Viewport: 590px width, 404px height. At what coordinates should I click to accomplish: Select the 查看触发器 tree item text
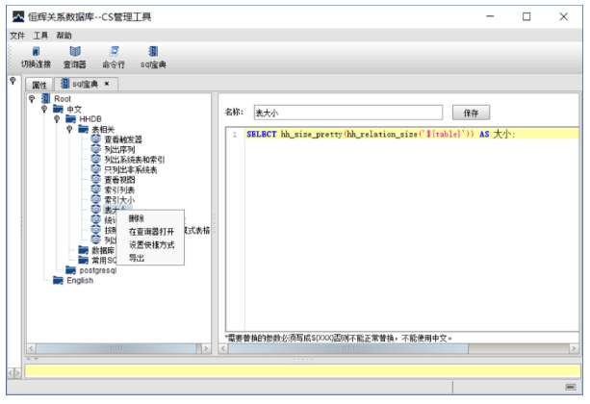123,139
